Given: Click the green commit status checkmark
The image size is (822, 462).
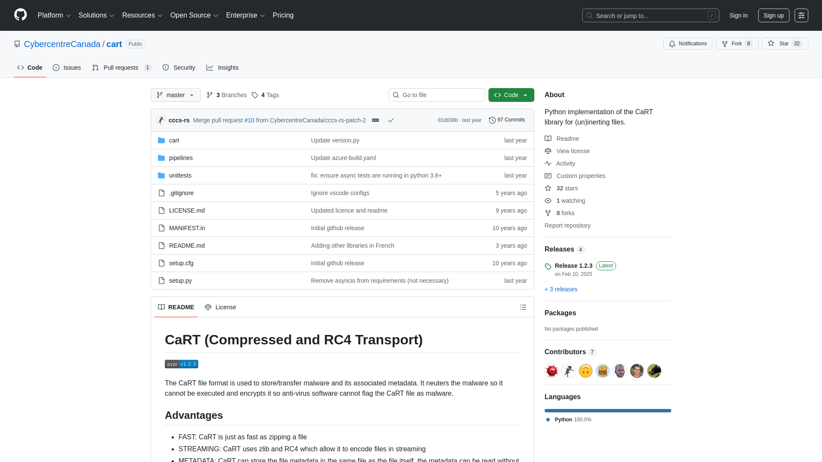Looking at the screenshot, I should (390, 120).
